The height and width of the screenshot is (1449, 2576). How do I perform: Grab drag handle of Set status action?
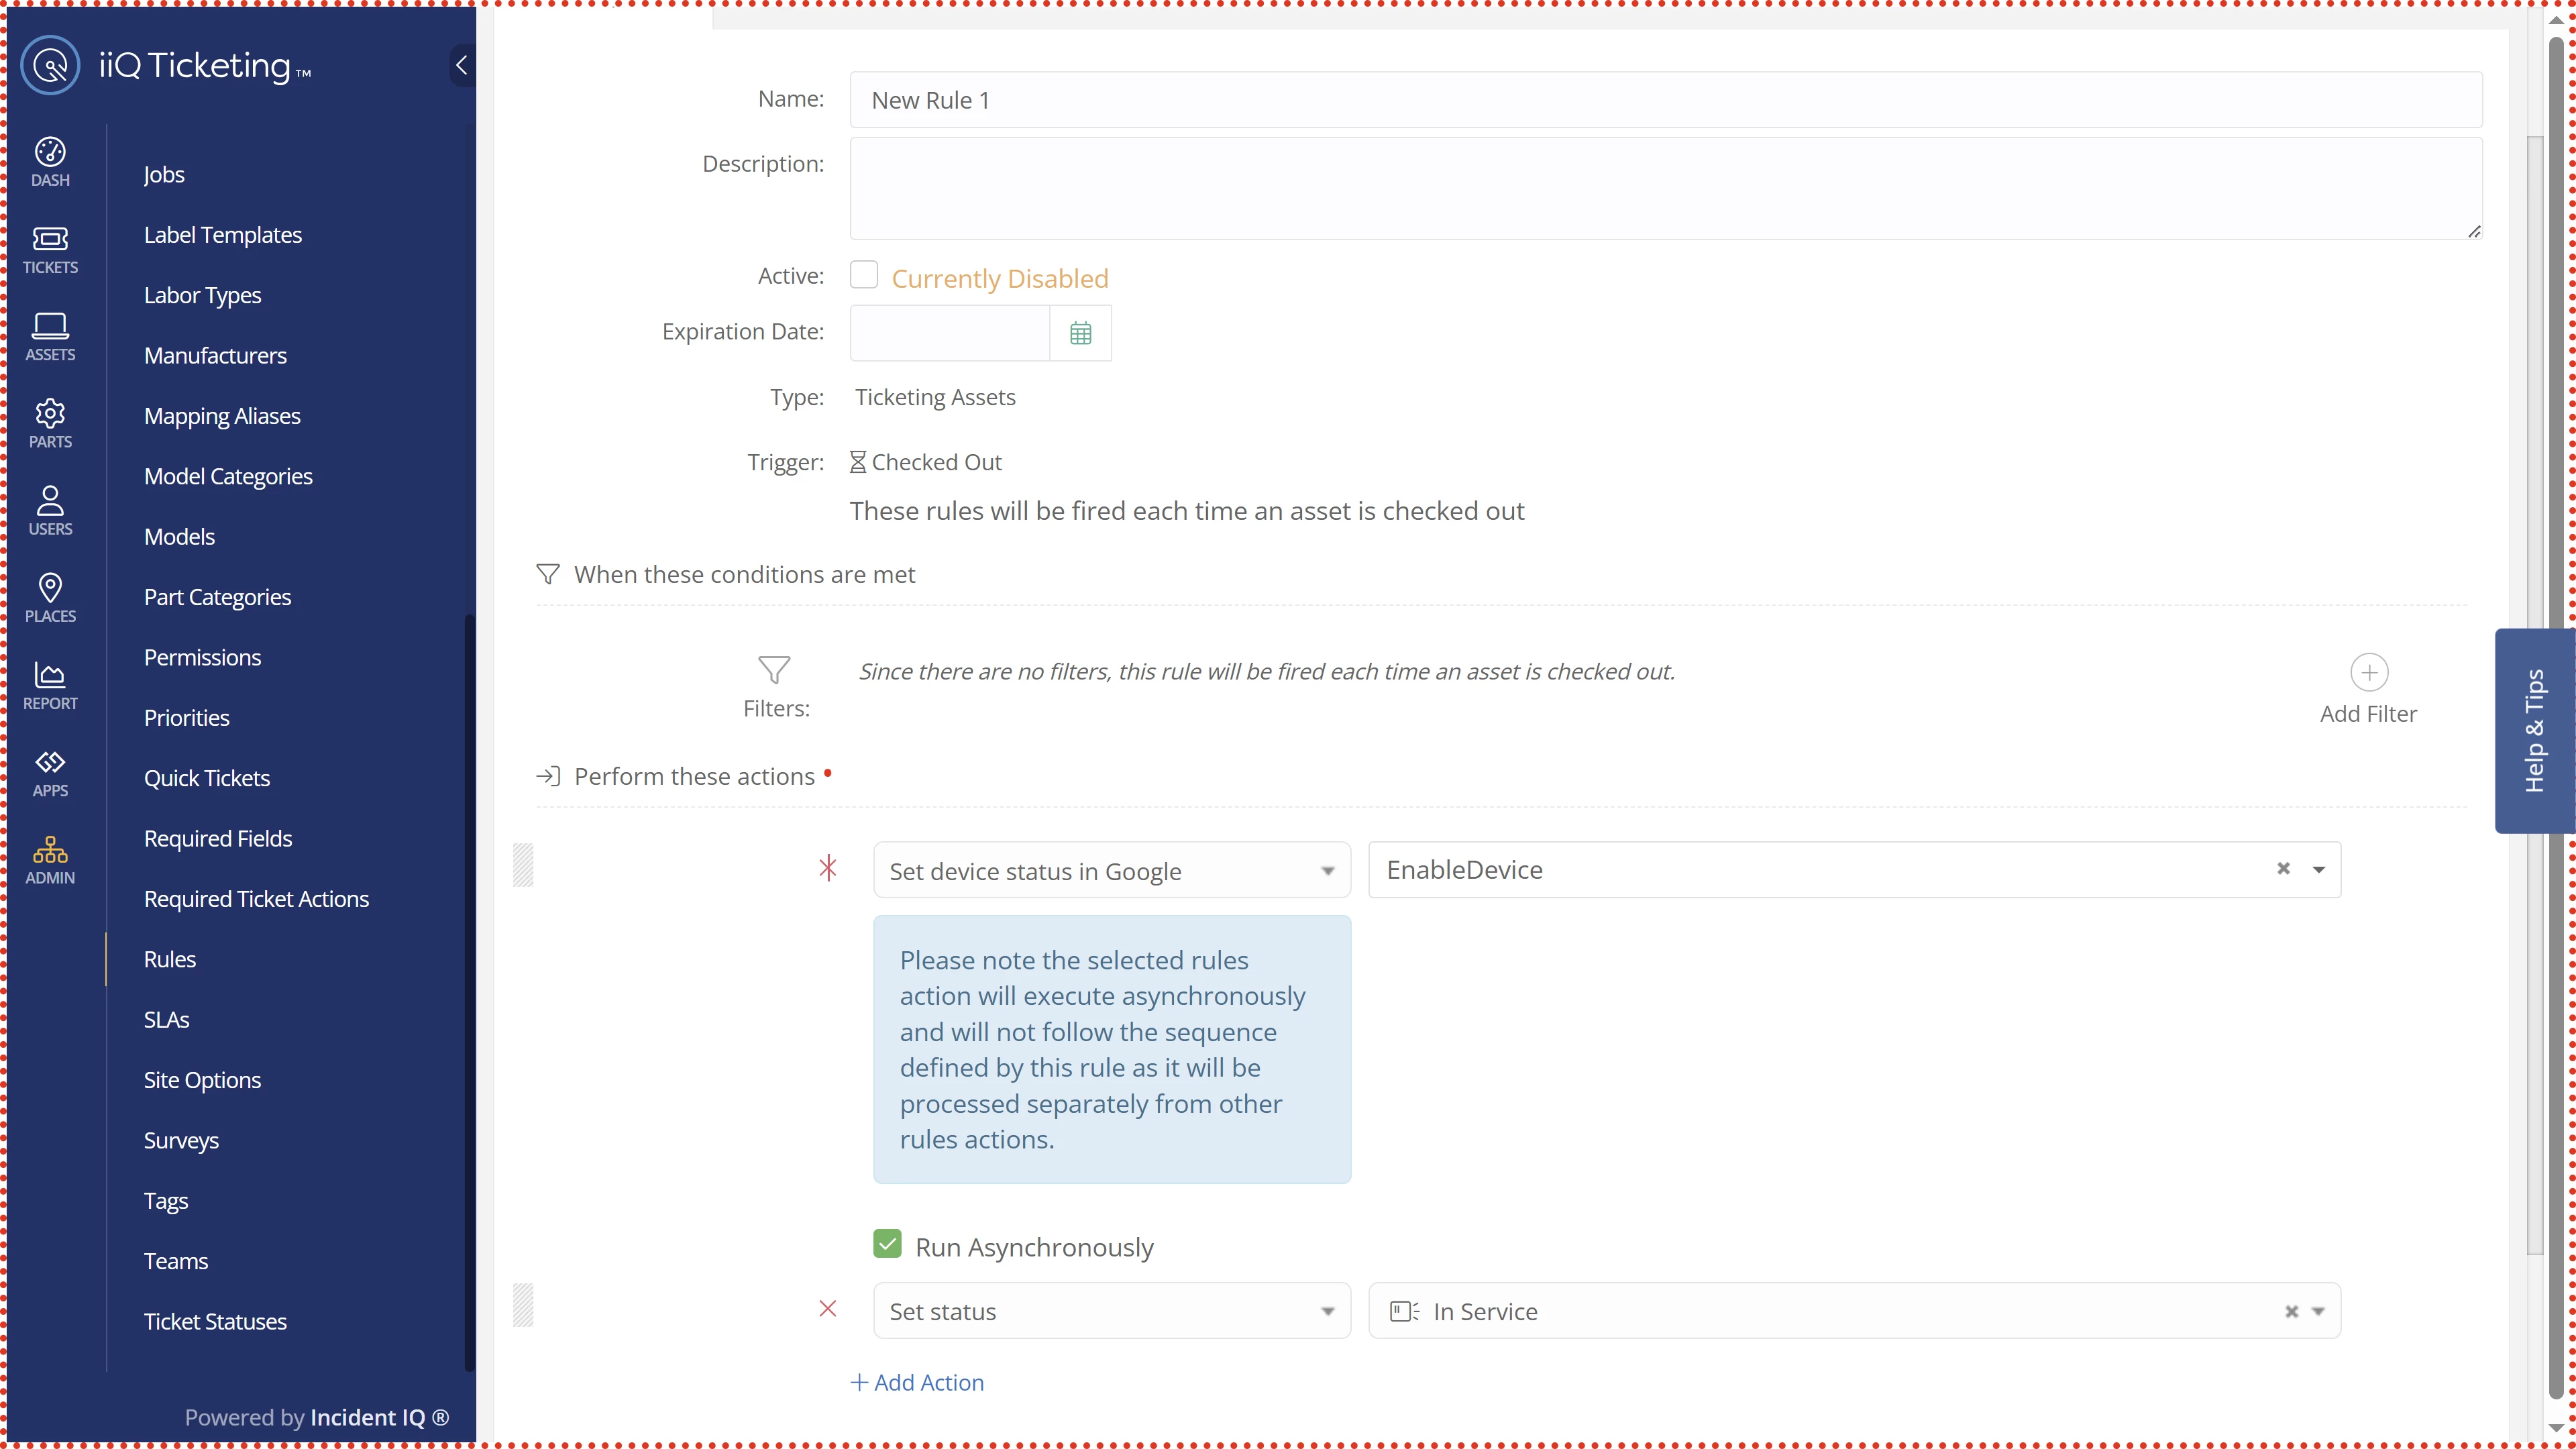point(523,1305)
